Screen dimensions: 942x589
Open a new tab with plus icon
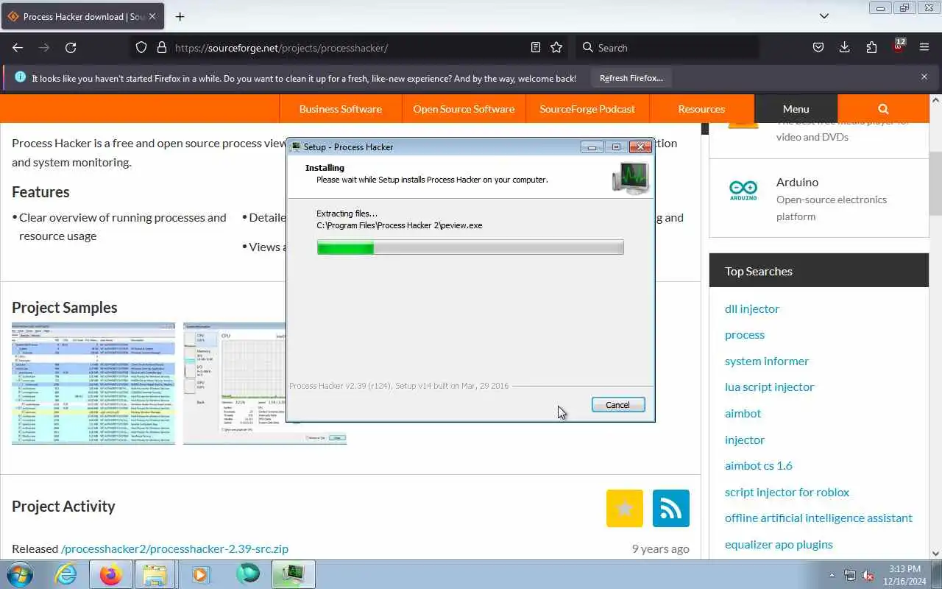pos(180,16)
